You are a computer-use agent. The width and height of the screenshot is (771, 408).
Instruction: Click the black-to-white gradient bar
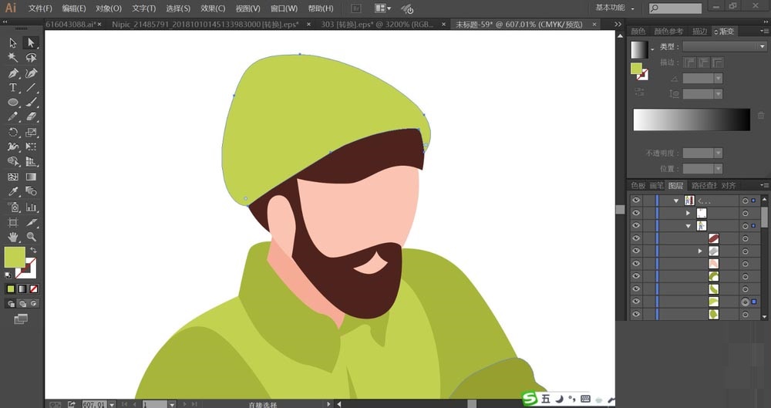pos(691,120)
